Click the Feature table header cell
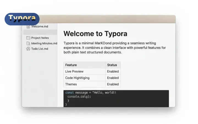 pyautogui.click(x=84, y=65)
